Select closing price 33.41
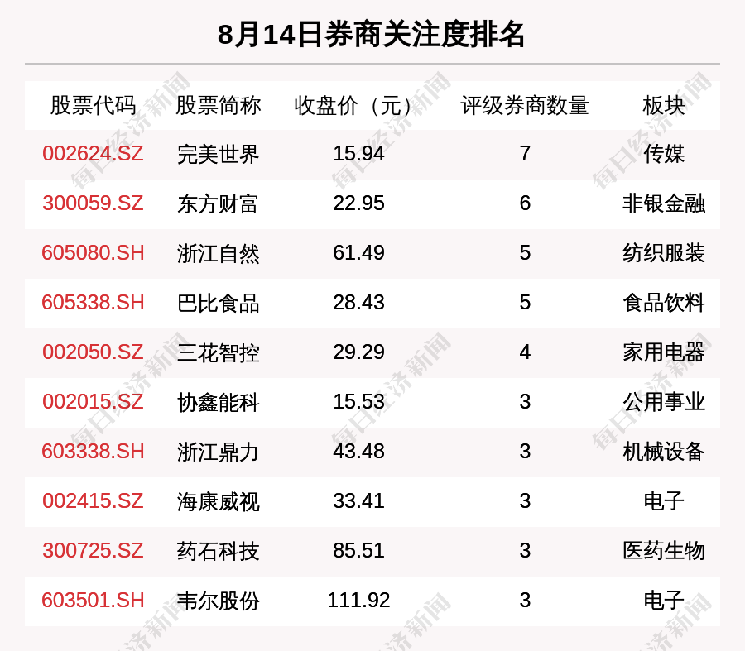745x651 pixels. (358, 501)
